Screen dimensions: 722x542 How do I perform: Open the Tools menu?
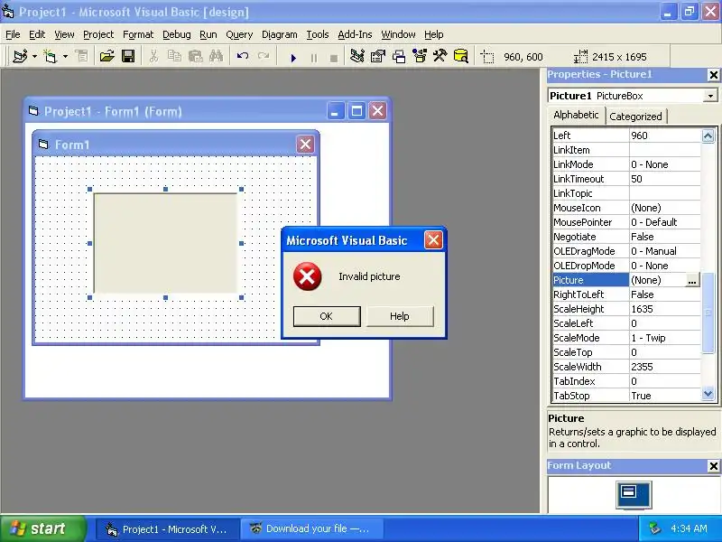318,34
